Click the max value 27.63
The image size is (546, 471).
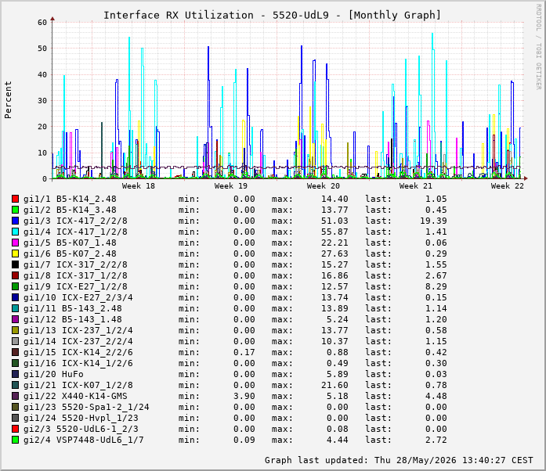(x=334, y=253)
